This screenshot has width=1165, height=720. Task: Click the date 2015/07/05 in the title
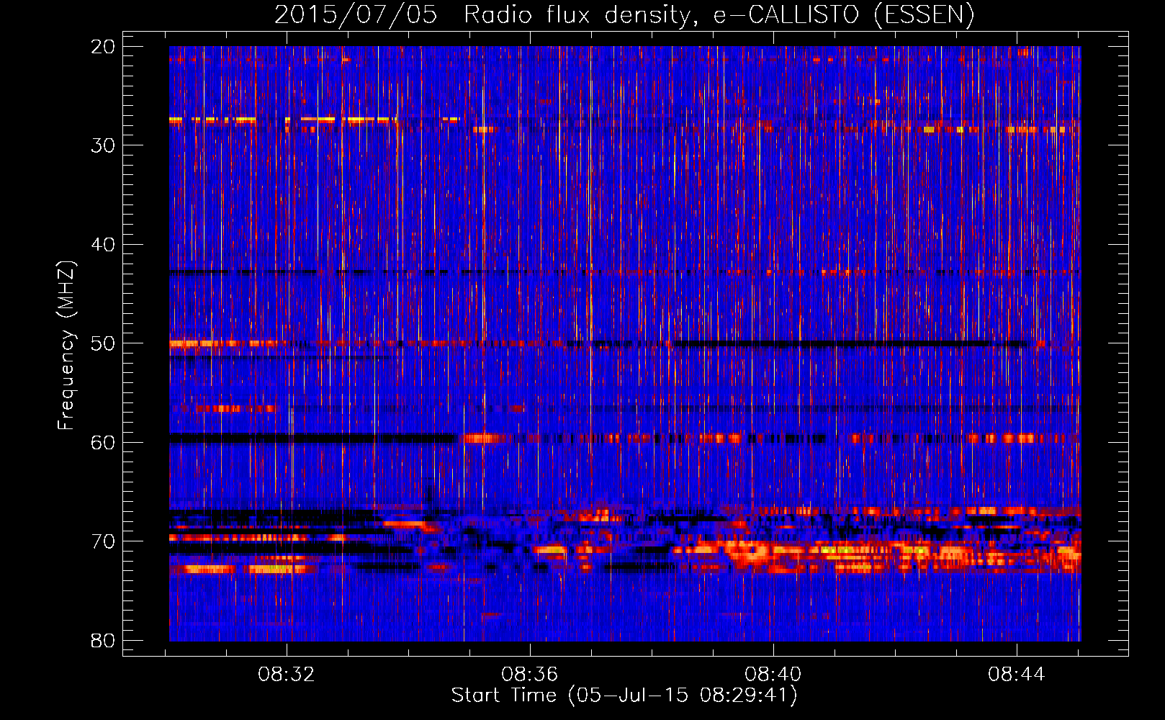click(356, 14)
